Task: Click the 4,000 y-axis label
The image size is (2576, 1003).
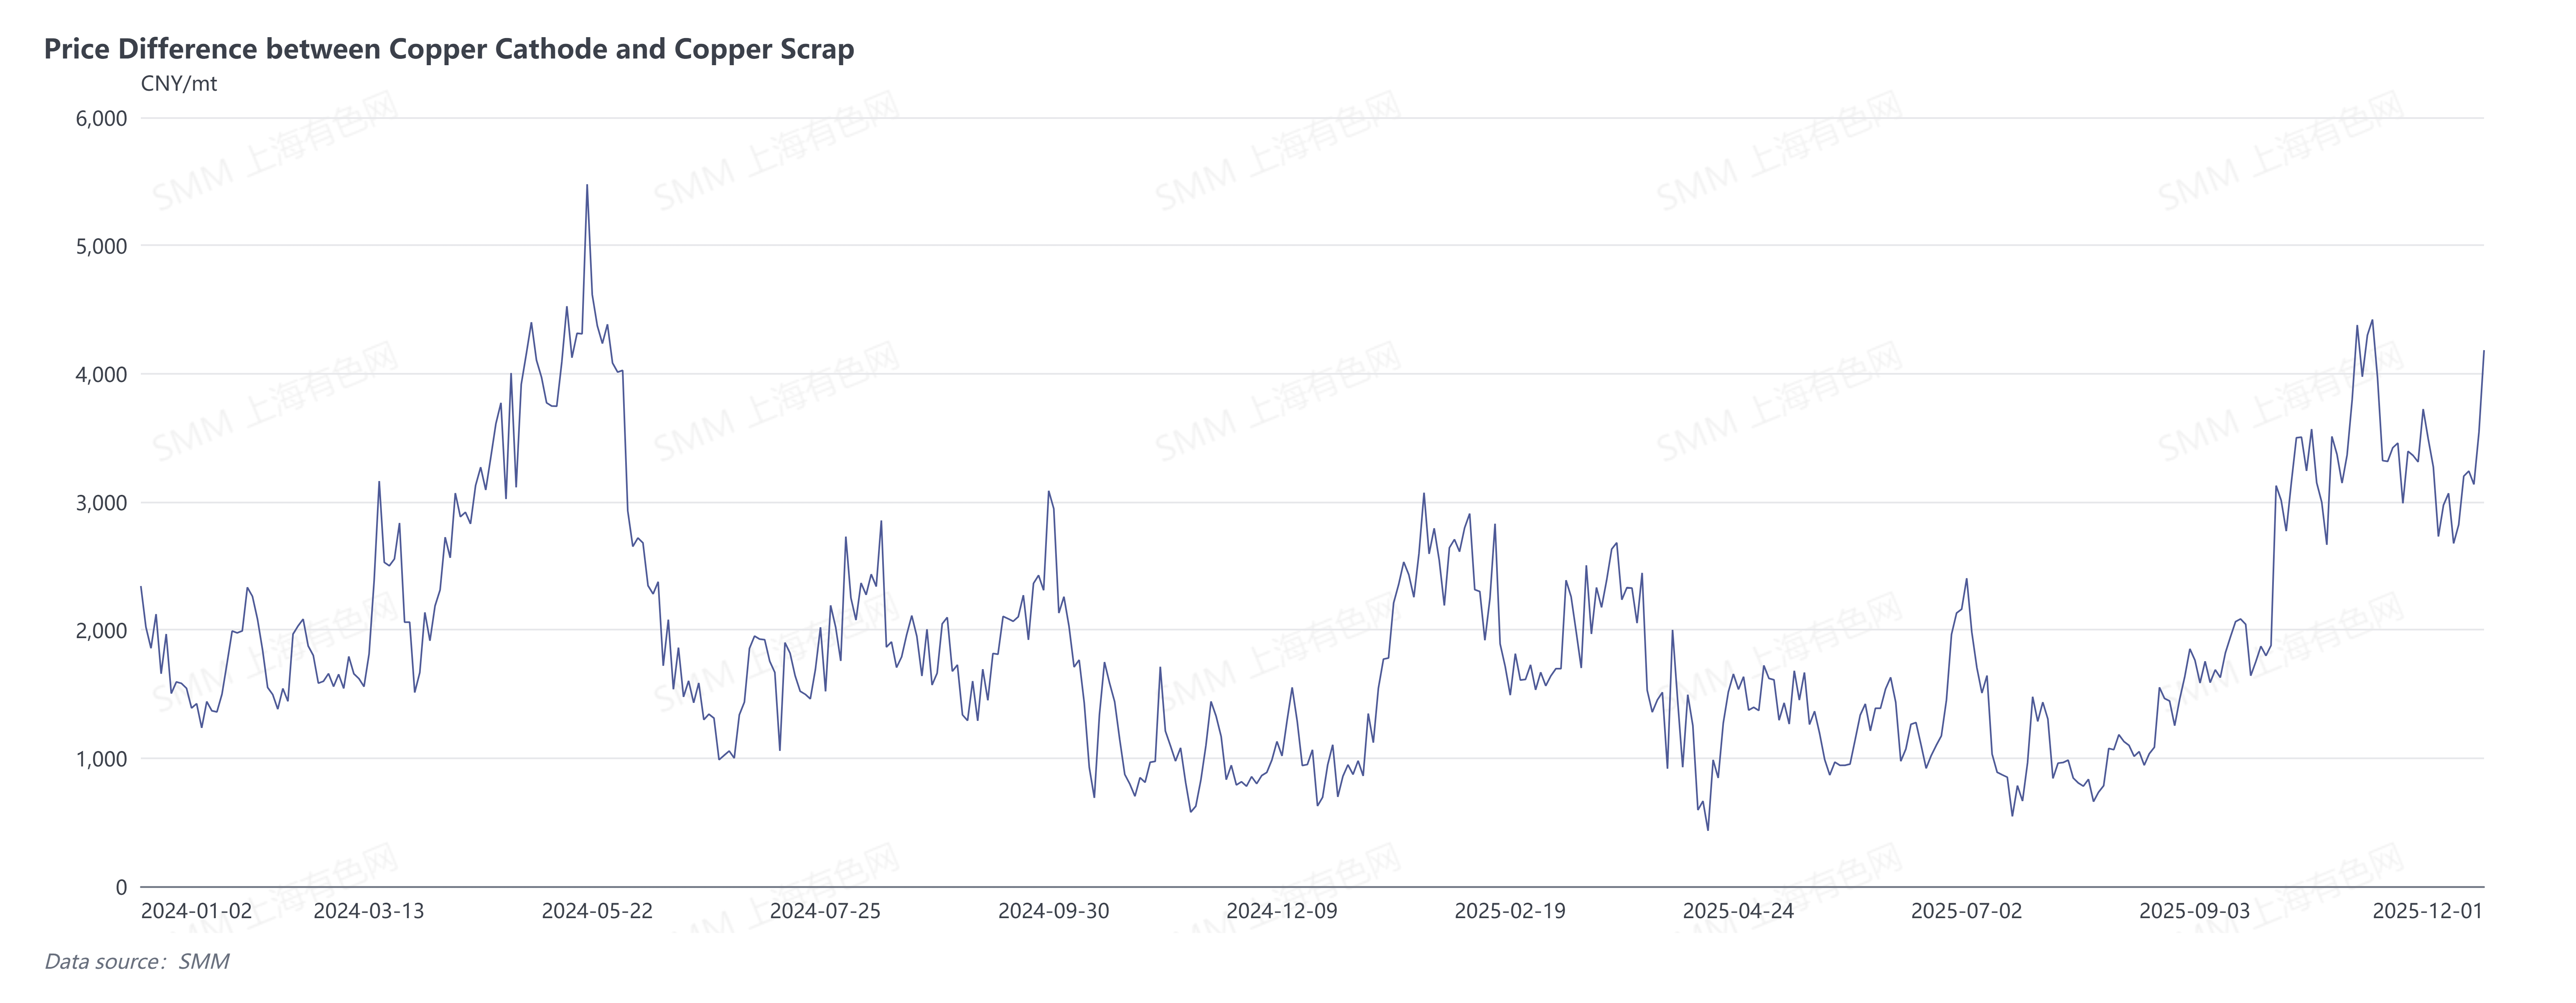Action: point(102,374)
